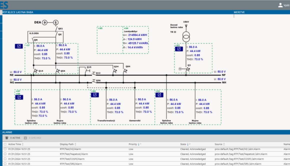Open the +S6 section detail popup button
Screen dimensions: 290x166
pyautogui.click(x=19, y=97)
